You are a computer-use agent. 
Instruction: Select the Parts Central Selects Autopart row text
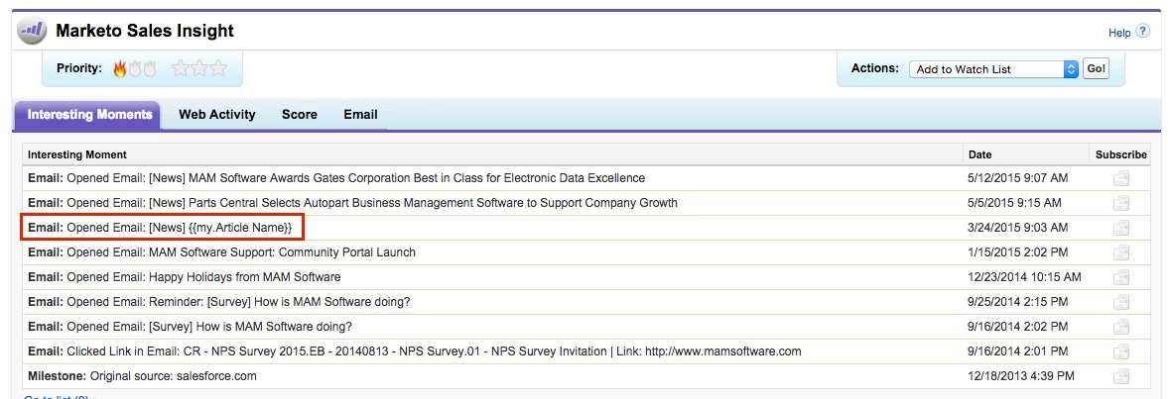[353, 203]
